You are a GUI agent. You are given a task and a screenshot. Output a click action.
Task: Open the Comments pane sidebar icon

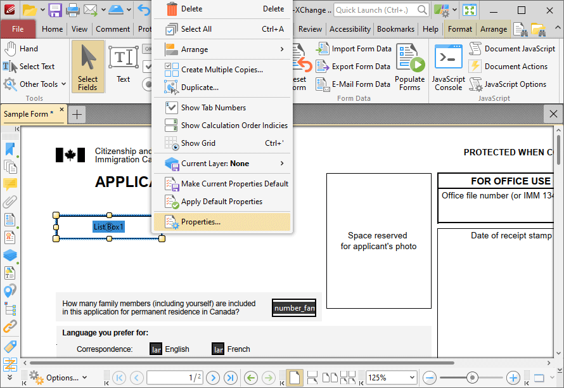point(10,184)
